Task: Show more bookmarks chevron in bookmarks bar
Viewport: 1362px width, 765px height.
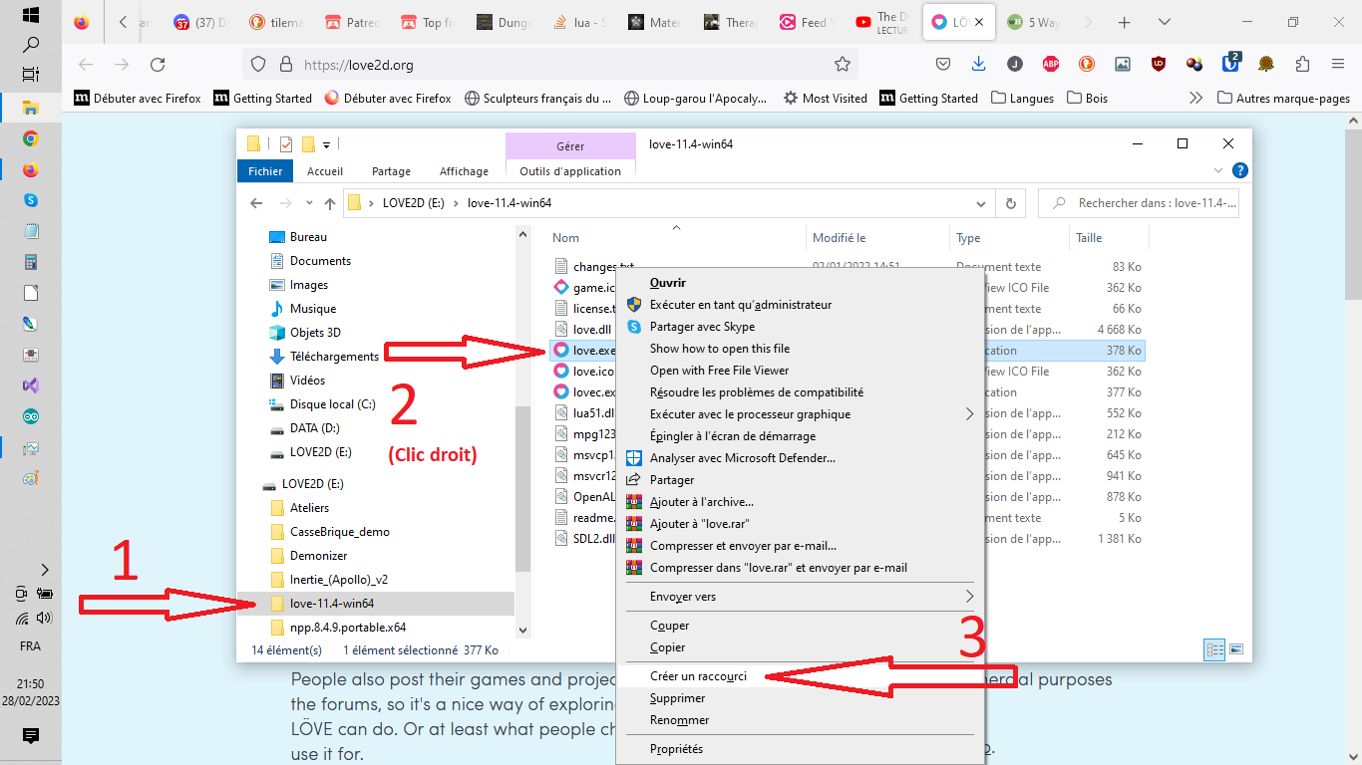Action: point(1195,98)
